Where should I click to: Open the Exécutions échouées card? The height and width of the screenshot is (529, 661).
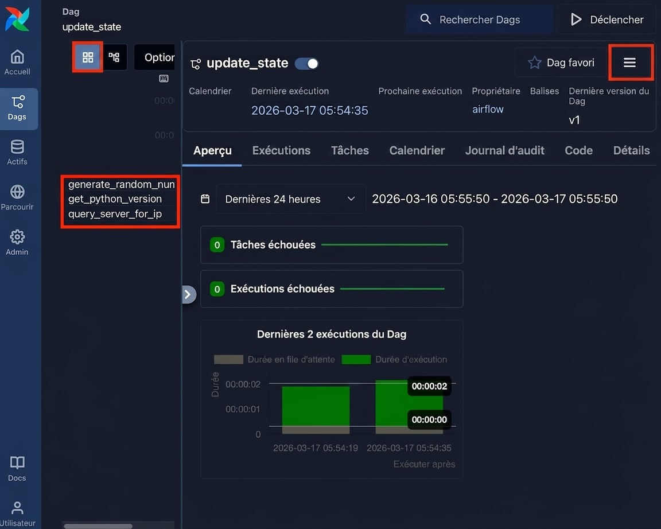coord(332,289)
